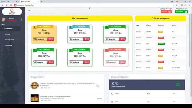Click the 32723 new users count
This screenshot has height=108, width=192.
(115, 83)
